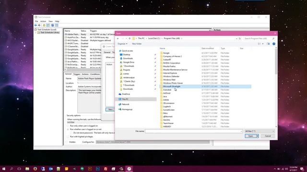
Task: Select NVIDIA Corporation folder
Action: [x=172, y=63]
